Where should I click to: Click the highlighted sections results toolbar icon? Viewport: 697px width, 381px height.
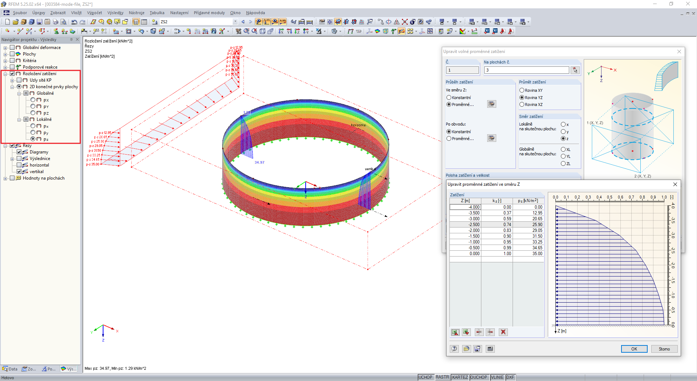402,31
